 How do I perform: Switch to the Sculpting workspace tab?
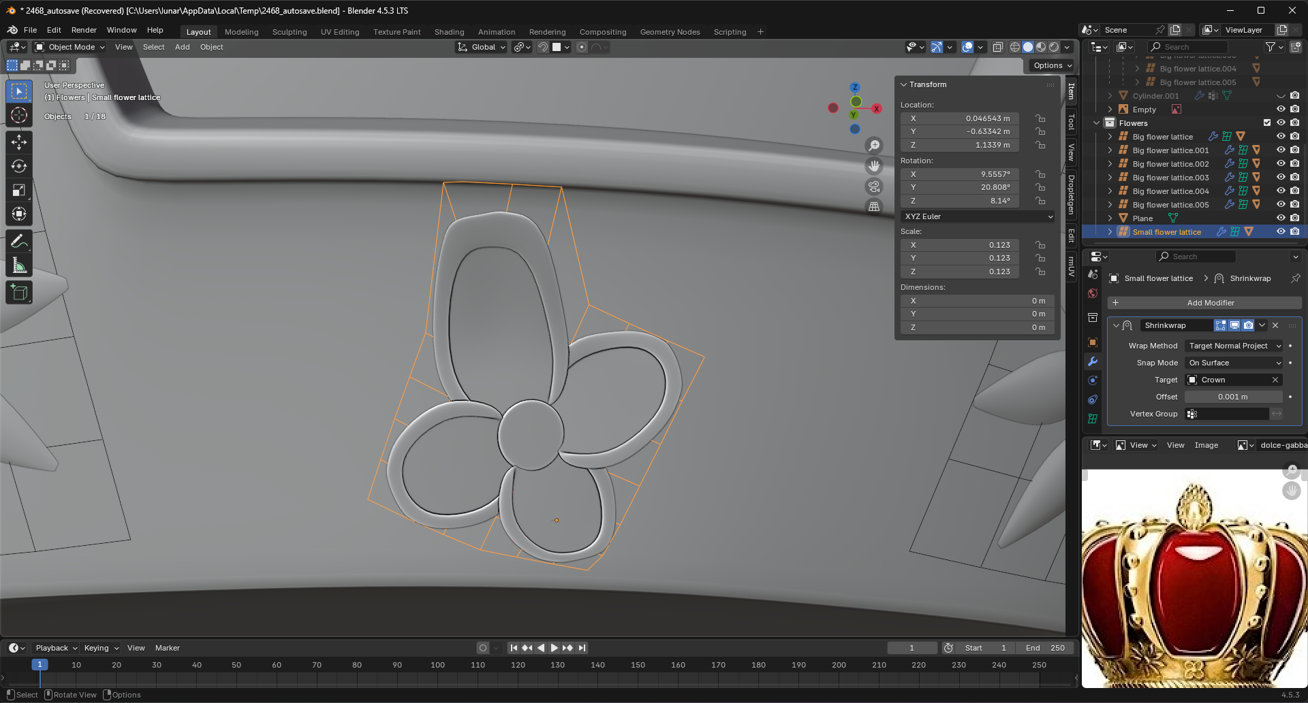pos(290,32)
